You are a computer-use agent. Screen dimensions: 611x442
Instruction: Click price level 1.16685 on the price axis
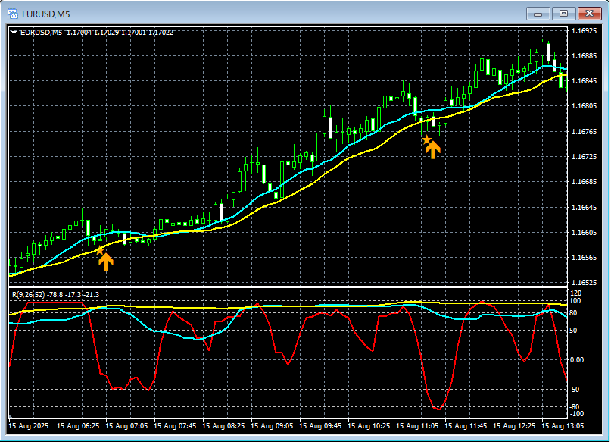coord(584,181)
